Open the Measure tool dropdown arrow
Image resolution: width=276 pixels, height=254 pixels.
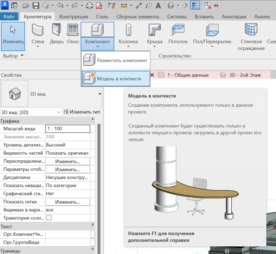131,6
